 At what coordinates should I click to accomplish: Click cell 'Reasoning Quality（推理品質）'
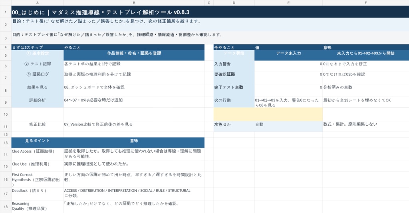pos(37,207)
